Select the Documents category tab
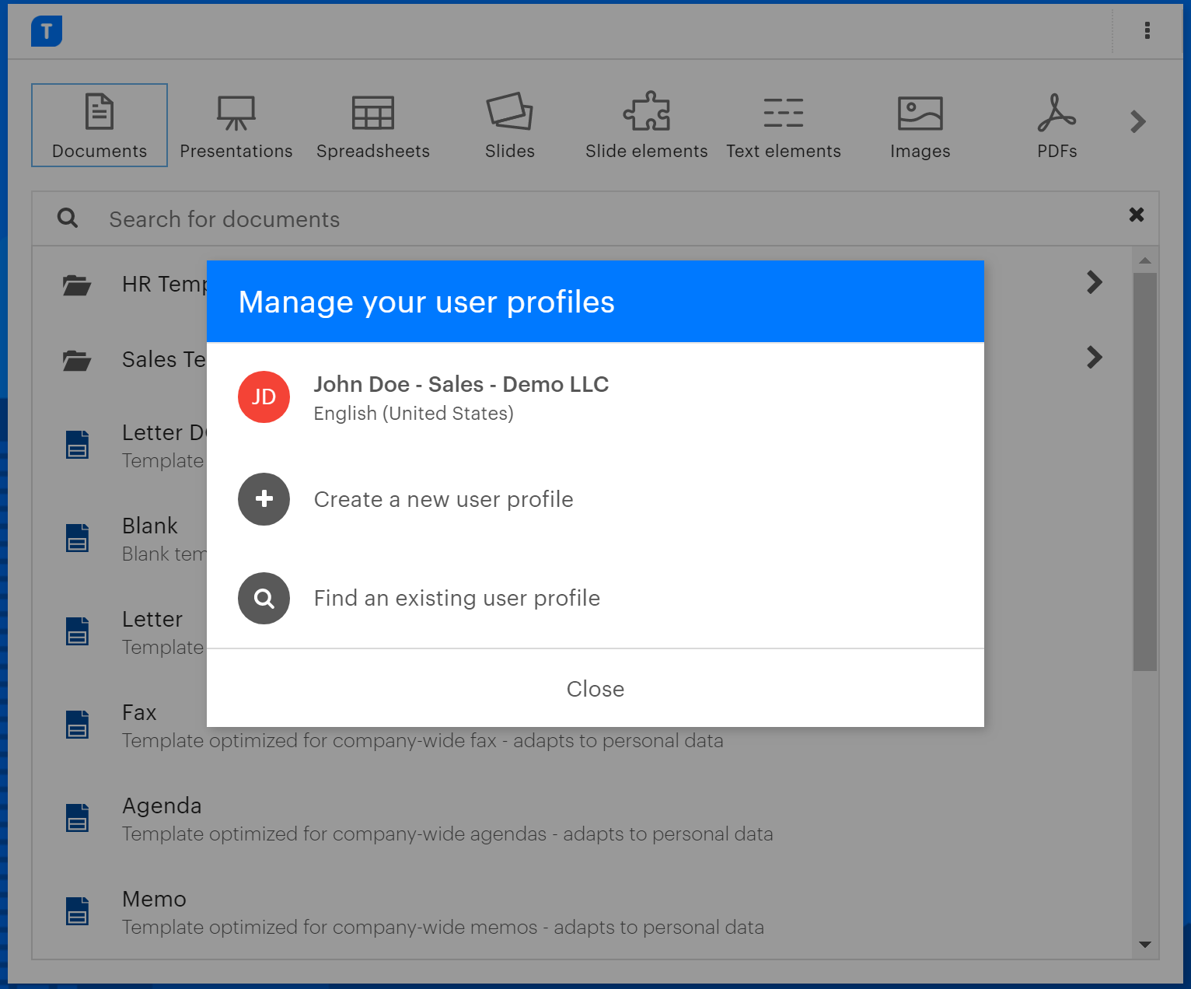 pos(100,125)
